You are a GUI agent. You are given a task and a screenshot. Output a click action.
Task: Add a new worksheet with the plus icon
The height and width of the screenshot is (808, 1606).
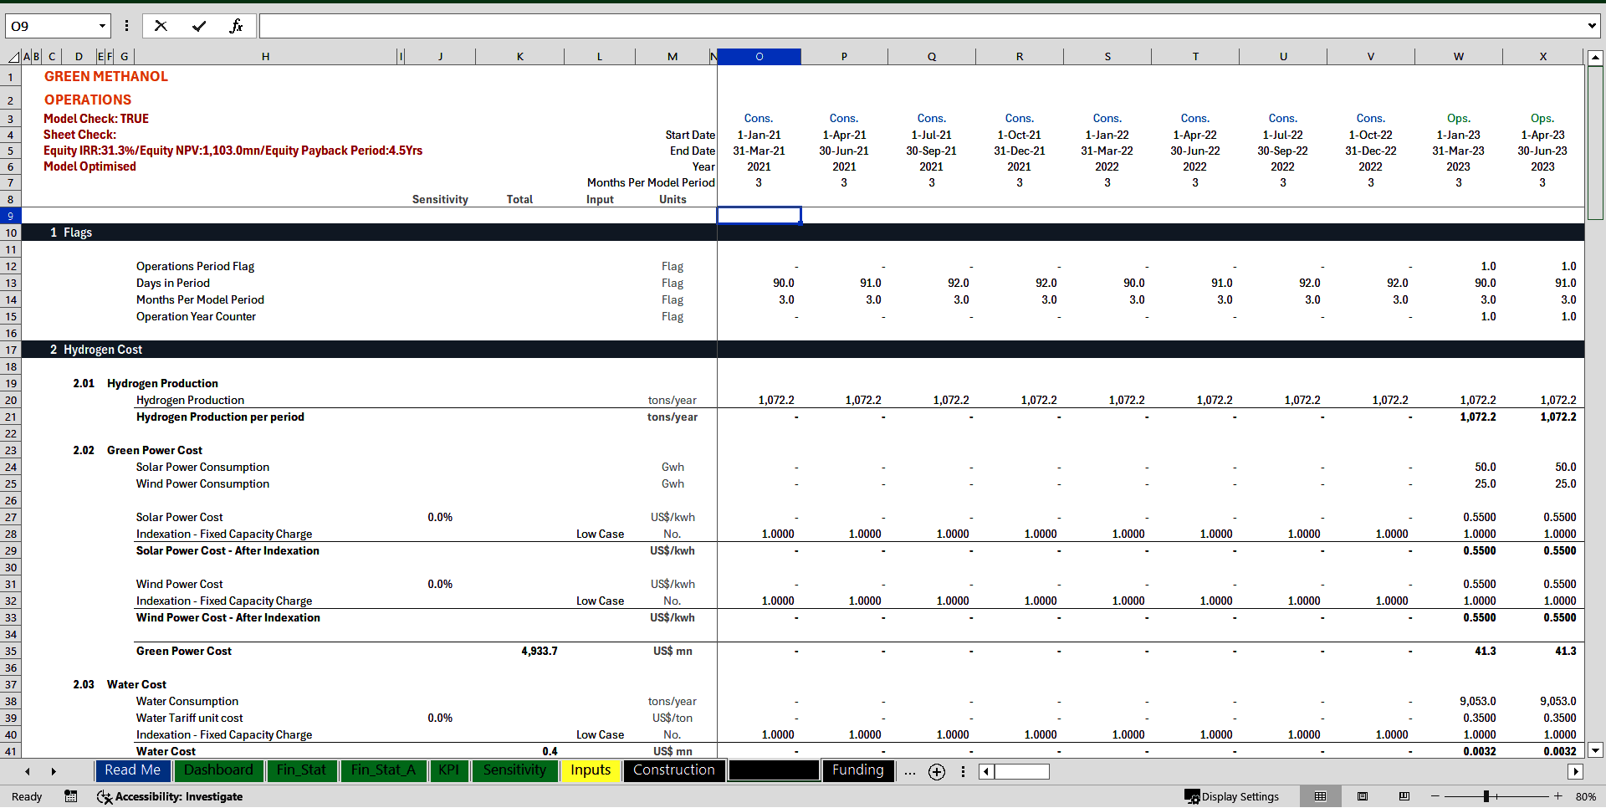coord(937,772)
